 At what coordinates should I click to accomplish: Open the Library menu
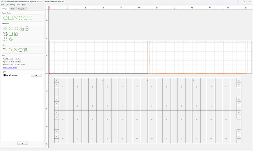tap(12, 5)
